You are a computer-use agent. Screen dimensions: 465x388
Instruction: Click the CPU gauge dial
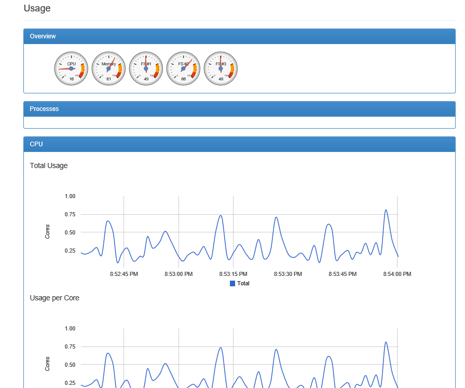(x=71, y=68)
